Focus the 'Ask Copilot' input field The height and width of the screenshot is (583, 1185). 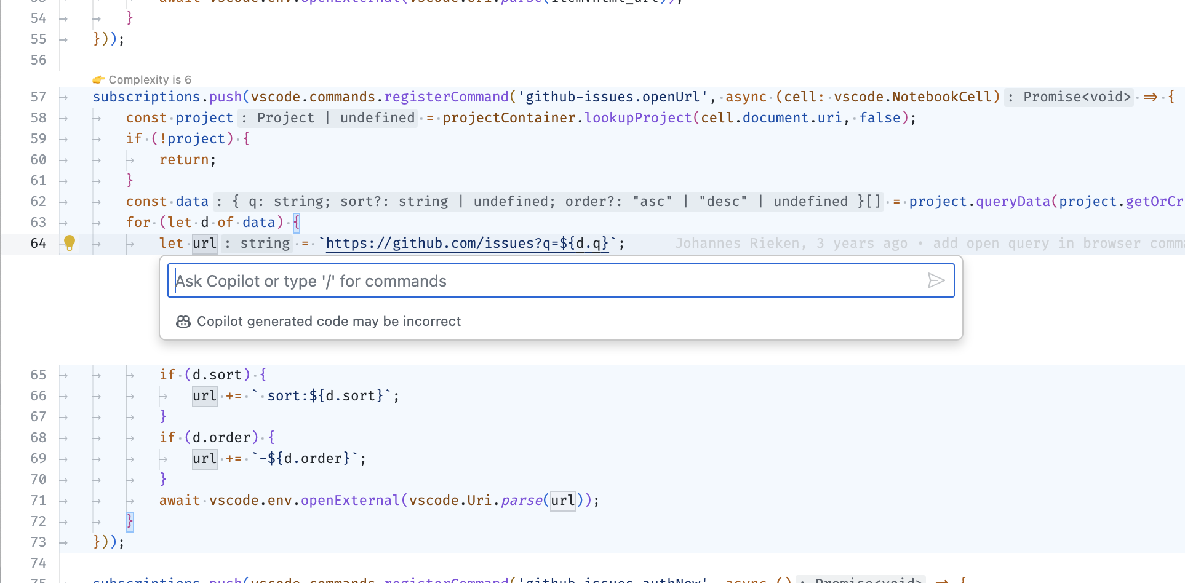(431, 280)
